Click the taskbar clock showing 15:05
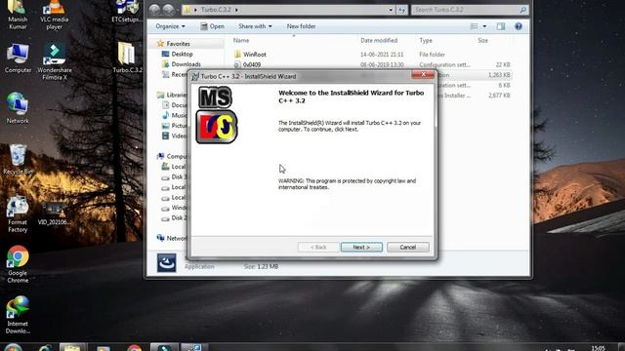This screenshot has height=351, width=625. (598, 348)
